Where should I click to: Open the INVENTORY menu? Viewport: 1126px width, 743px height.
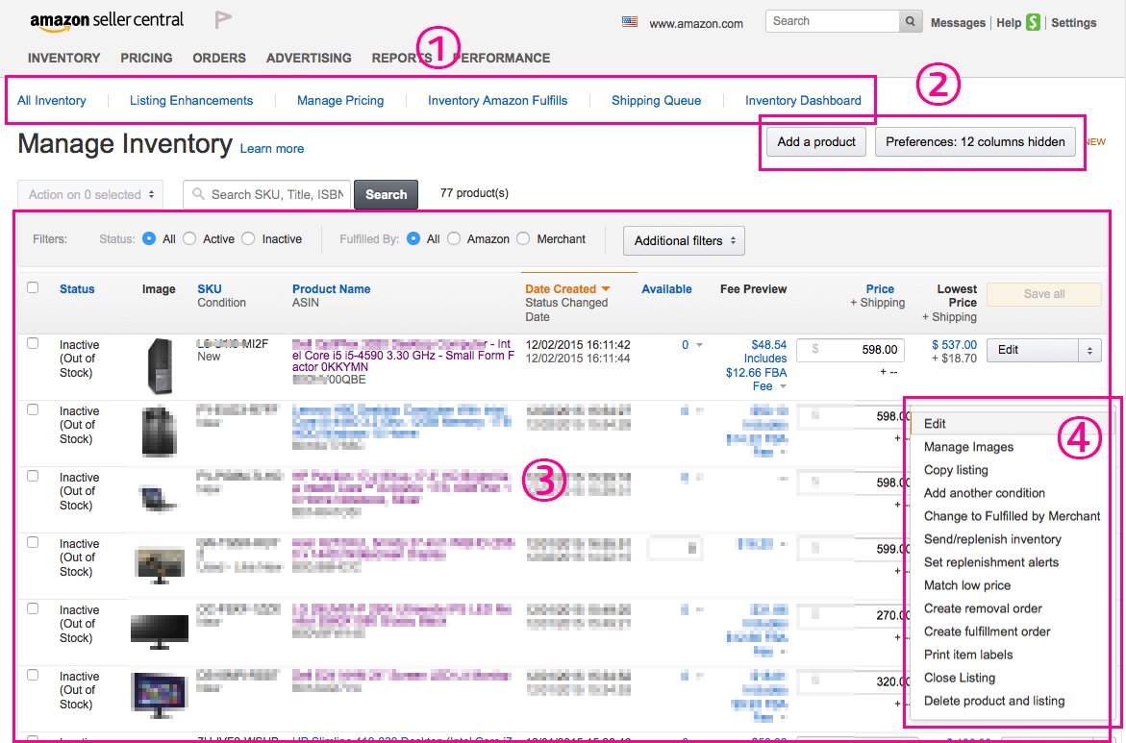point(63,58)
